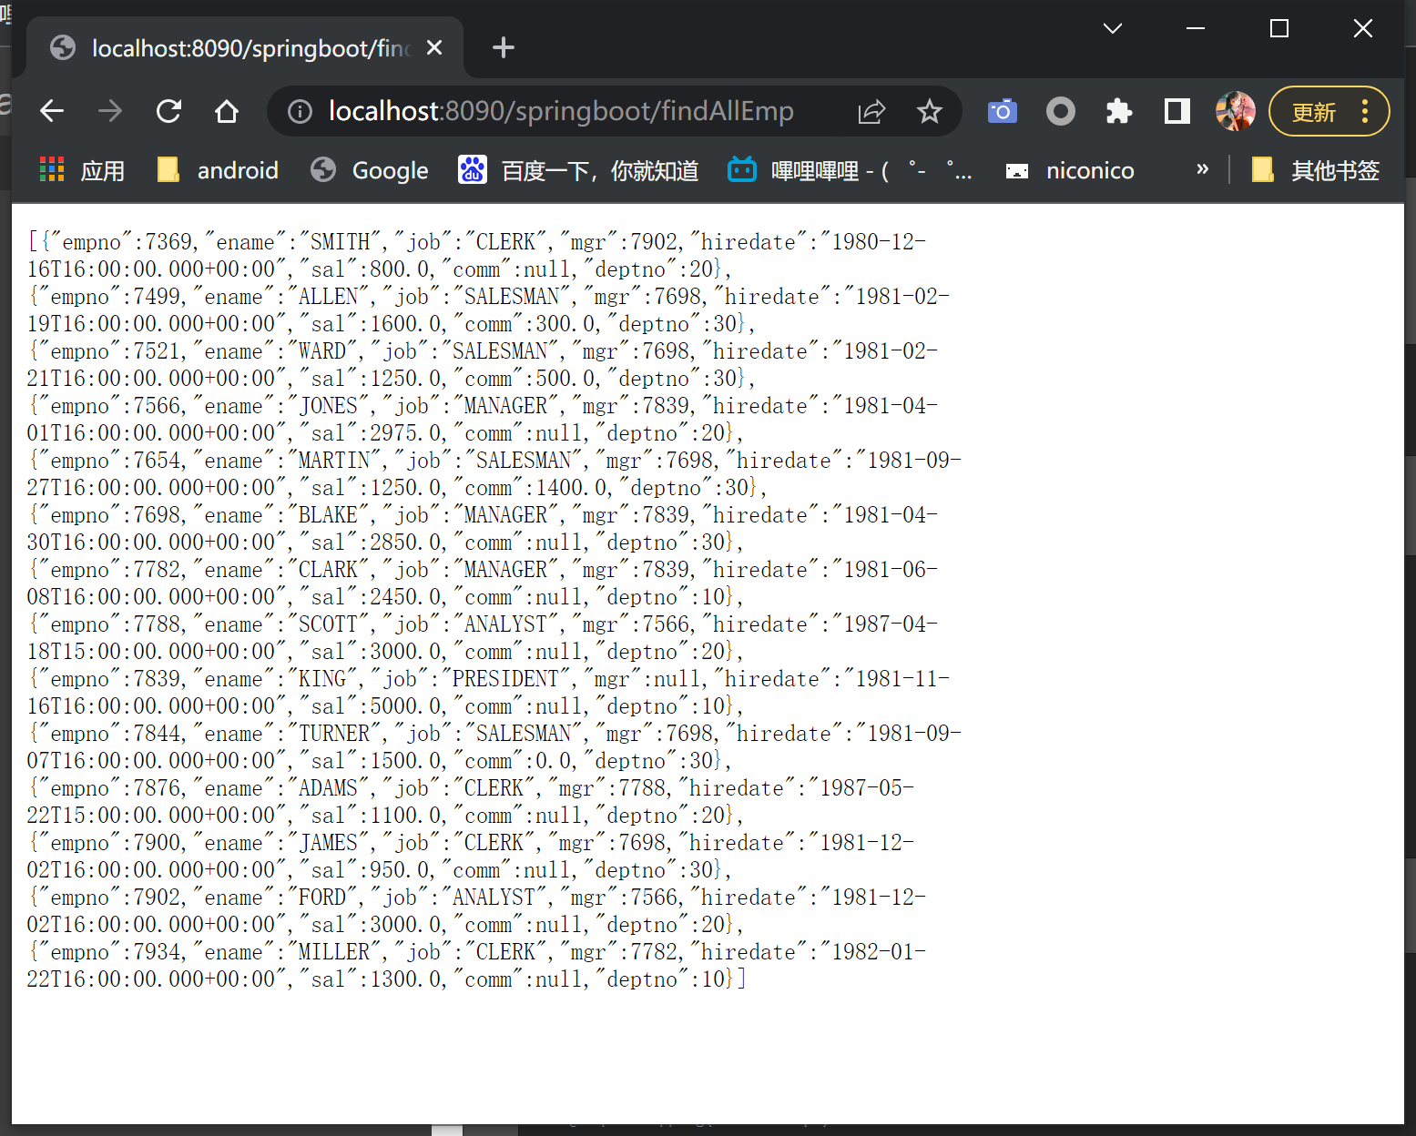Show more bookmarks with double chevron
Screen dimensions: 1416x1136
(1202, 169)
